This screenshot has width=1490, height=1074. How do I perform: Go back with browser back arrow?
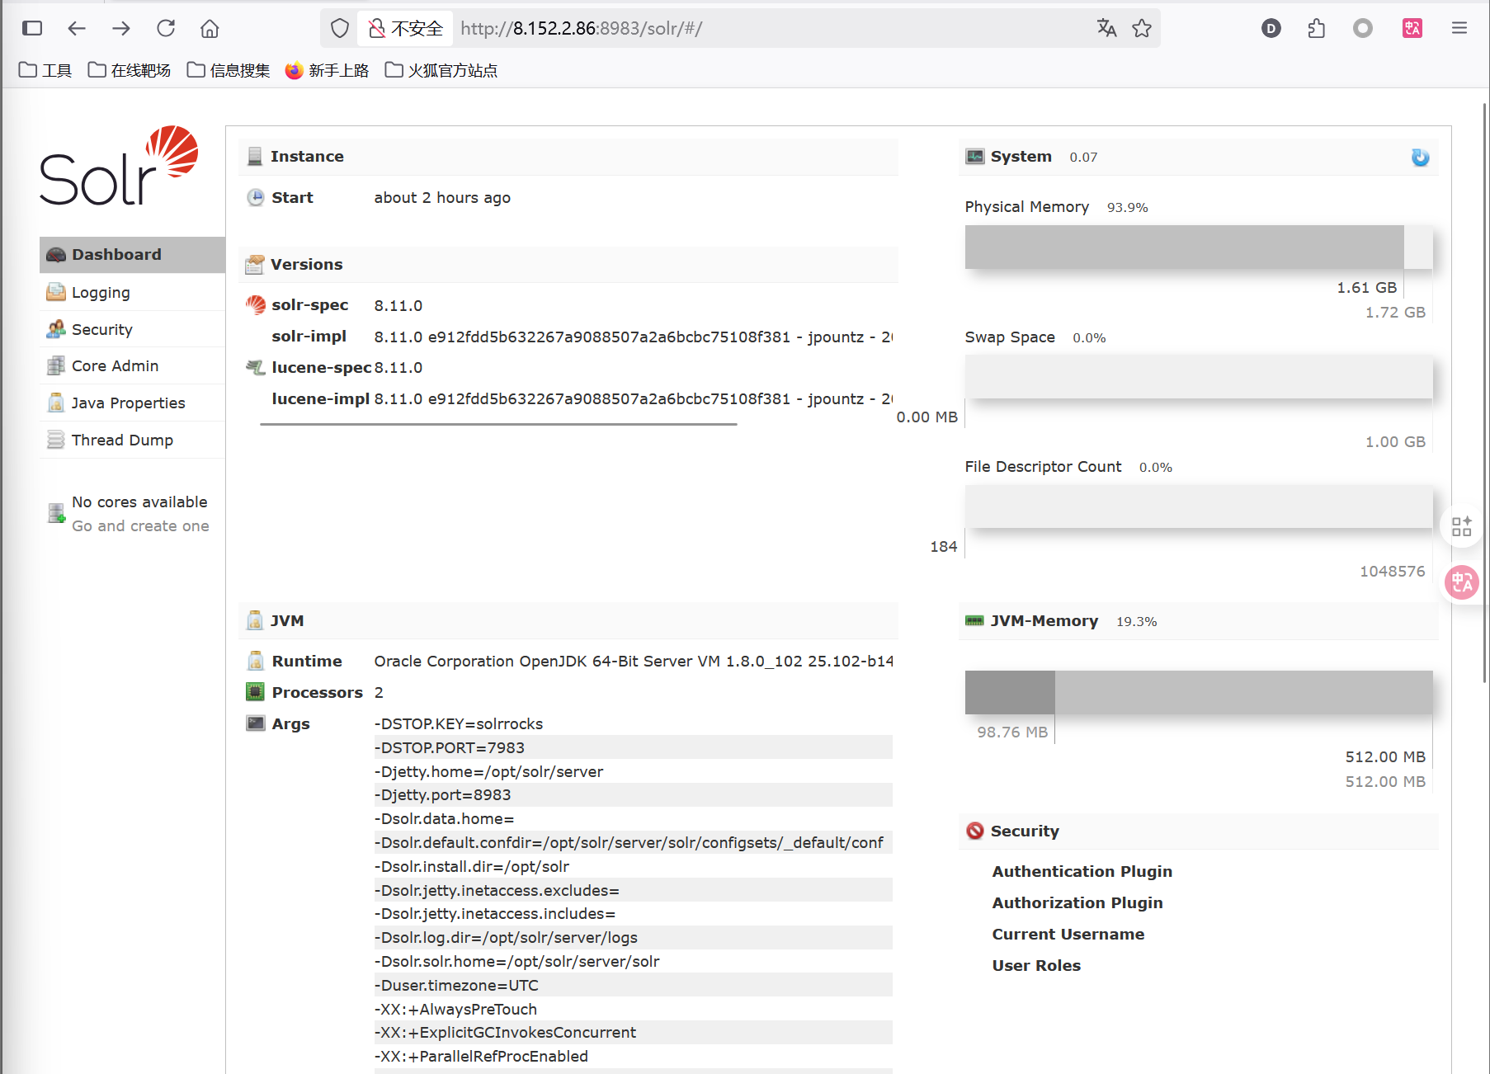pyautogui.click(x=77, y=28)
